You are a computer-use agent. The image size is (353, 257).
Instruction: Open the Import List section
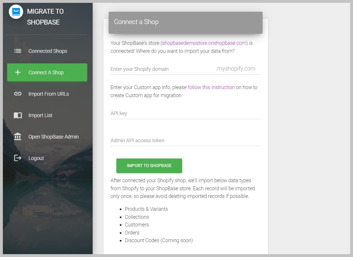coord(40,115)
